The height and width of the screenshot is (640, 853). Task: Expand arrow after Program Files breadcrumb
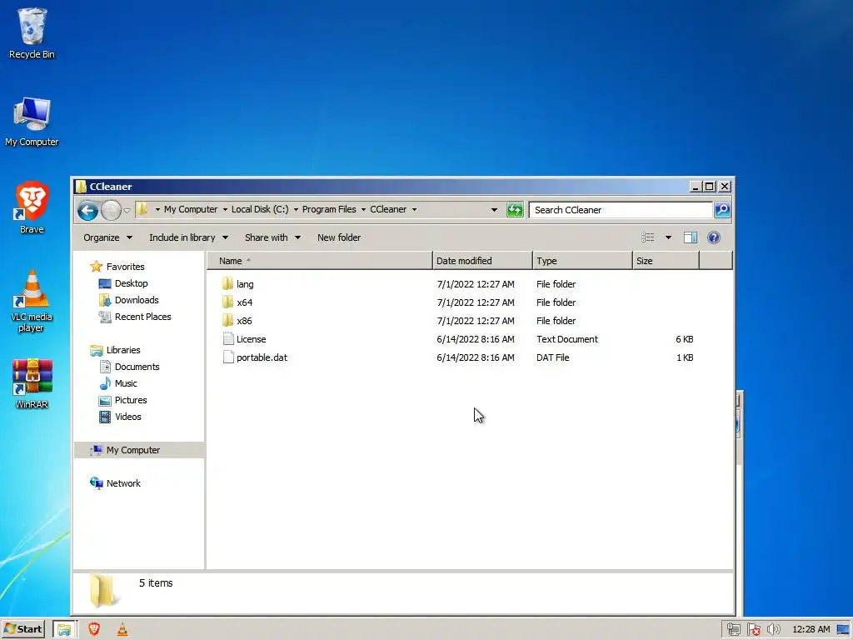(x=363, y=209)
